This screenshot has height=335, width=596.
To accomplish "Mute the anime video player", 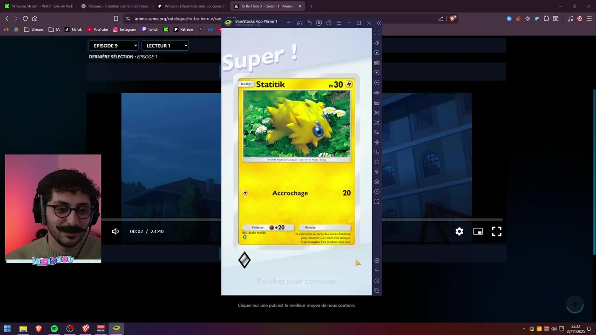I will point(115,231).
